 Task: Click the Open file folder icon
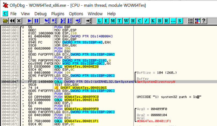[5, 21]
